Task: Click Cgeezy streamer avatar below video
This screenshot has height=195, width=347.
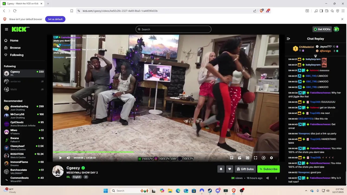Action: pyautogui.click(x=58, y=171)
